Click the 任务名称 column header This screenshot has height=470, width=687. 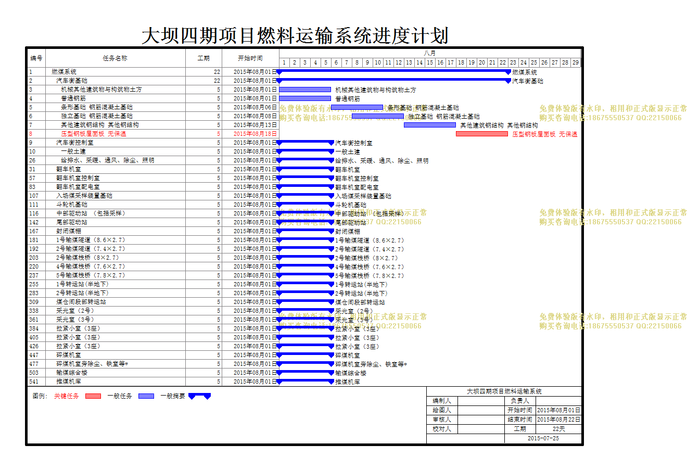click(115, 58)
